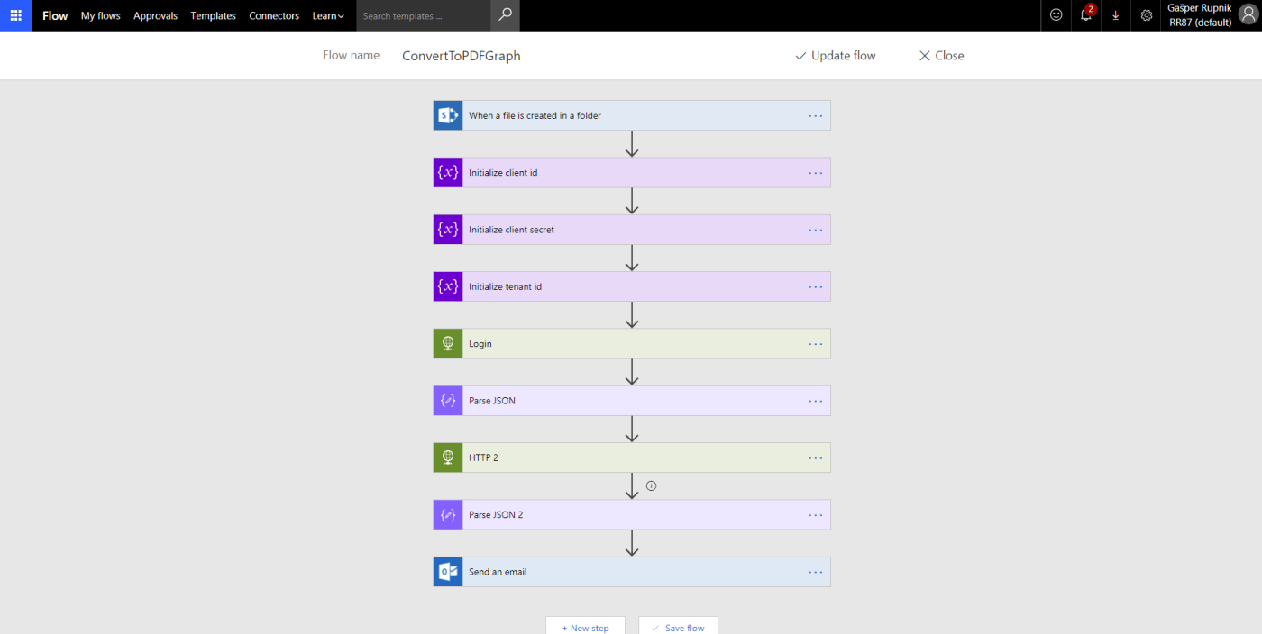Open the notifications bell icon
Image resolution: width=1262 pixels, height=634 pixels.
1085,15
